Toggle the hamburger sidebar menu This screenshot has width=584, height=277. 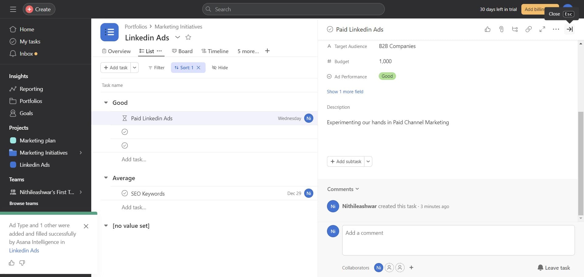[13, 9]
